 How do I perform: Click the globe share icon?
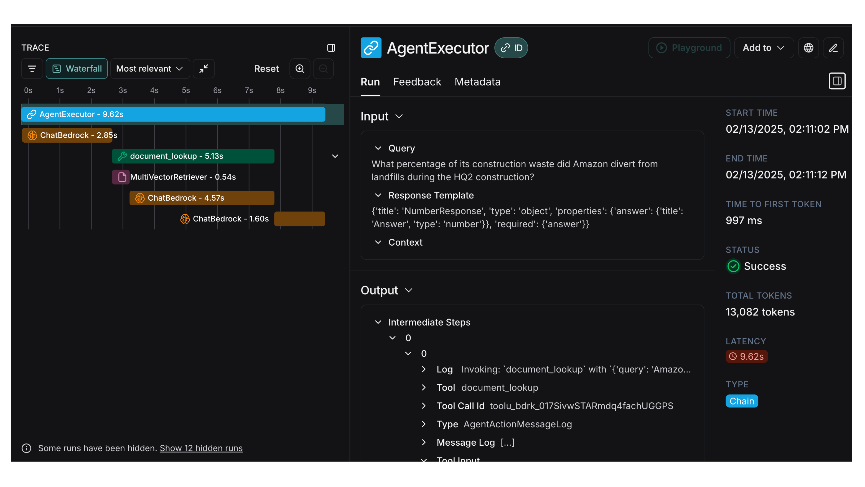click(x=808, y=48)
